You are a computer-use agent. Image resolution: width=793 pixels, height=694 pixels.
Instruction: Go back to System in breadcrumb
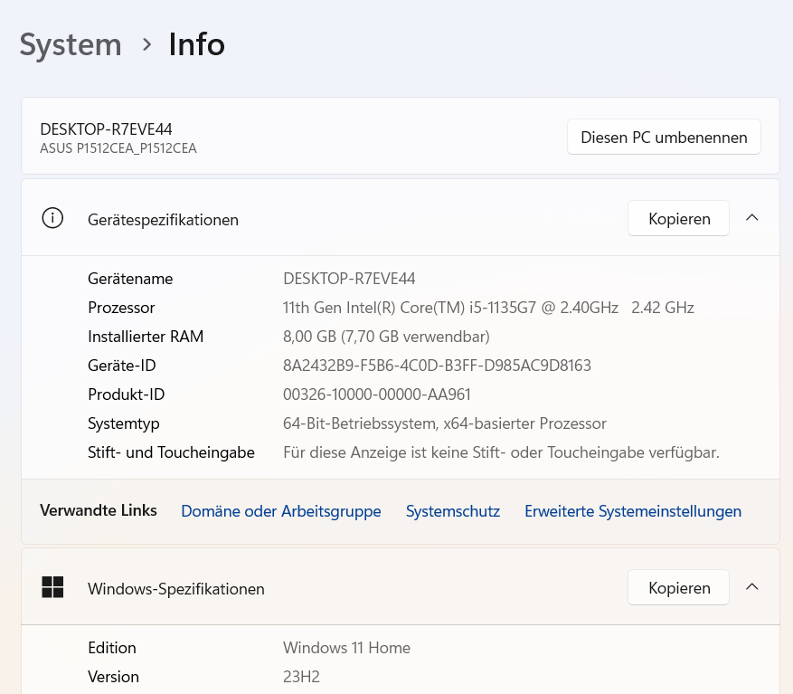(71, 44)
